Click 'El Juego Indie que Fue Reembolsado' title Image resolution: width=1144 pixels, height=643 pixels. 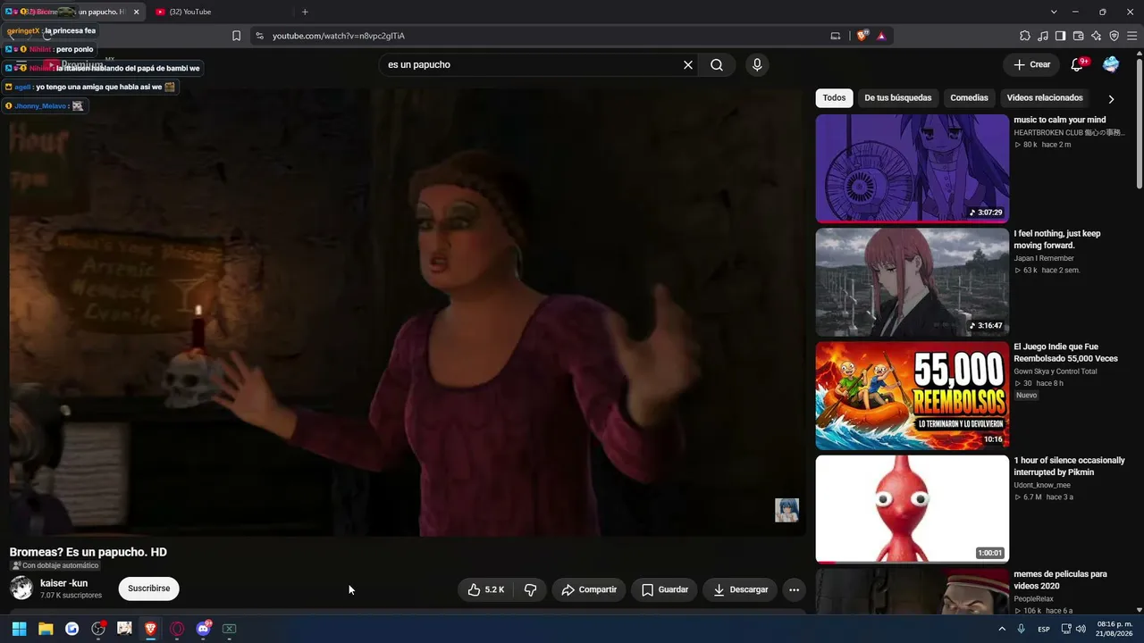(1065, 353)
